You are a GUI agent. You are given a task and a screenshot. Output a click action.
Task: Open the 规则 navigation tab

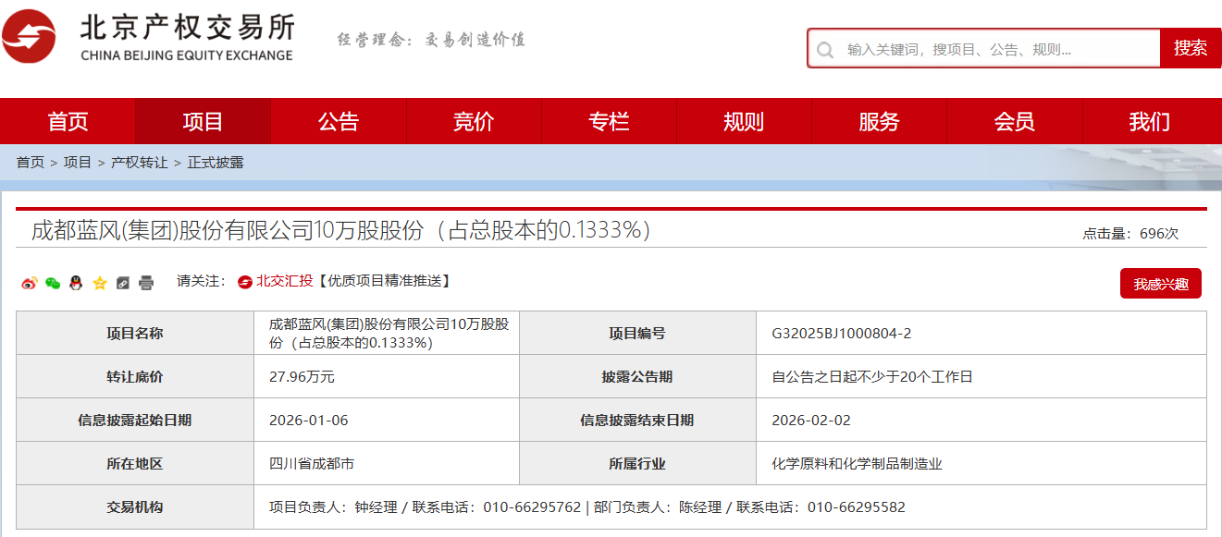pyautogui.click(x=744, y=121)
